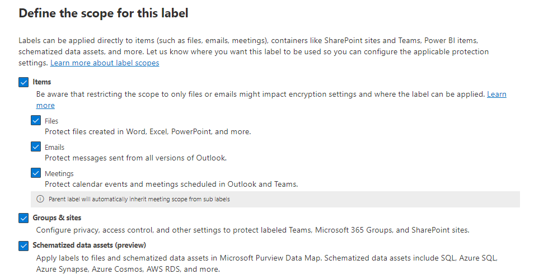The image size is (539, 279).
Task: Click the Files label text
Action: pyautogui.click(x=51, y=121)
